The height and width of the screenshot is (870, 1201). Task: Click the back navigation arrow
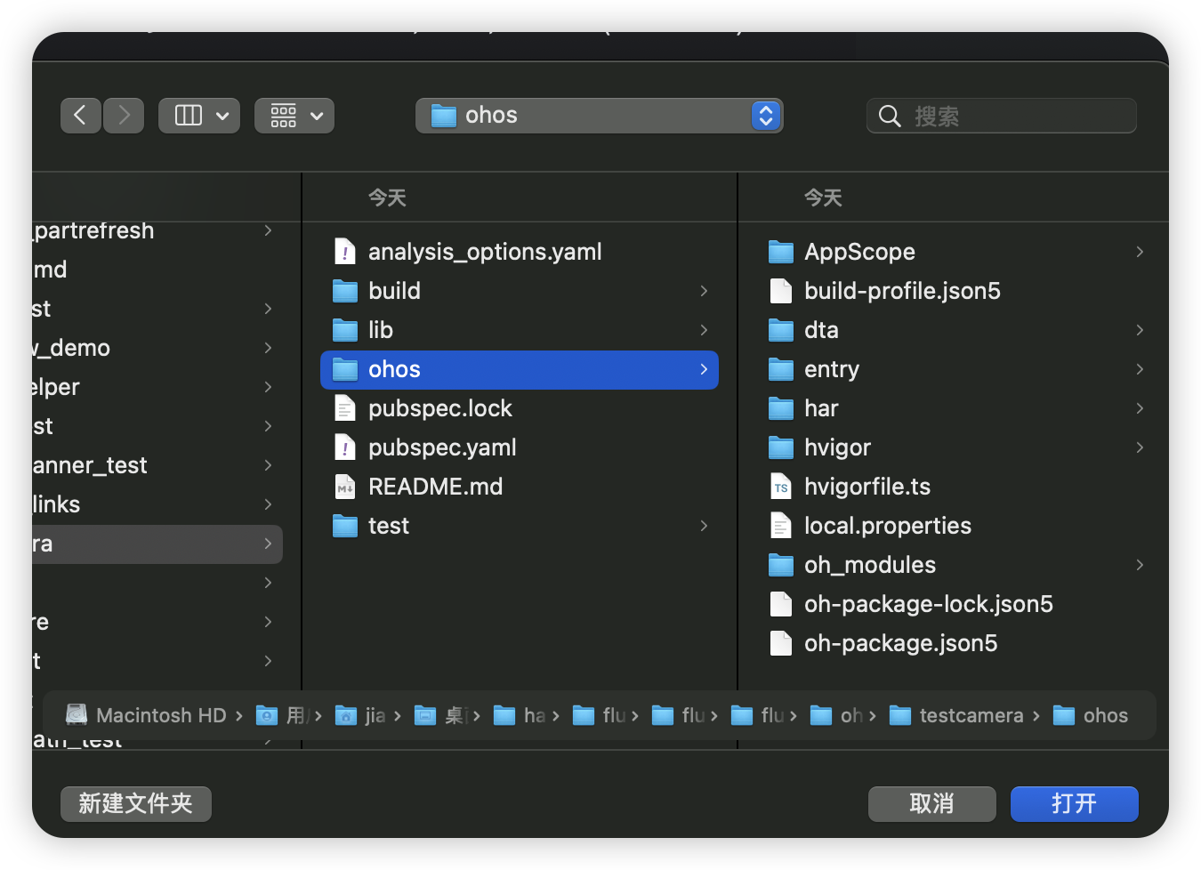pyautogui.click(x=80, y=116)
